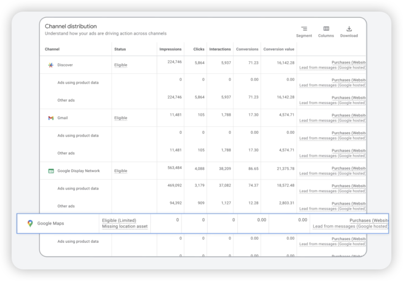Open the Segment tool

(x=304, y=32)
